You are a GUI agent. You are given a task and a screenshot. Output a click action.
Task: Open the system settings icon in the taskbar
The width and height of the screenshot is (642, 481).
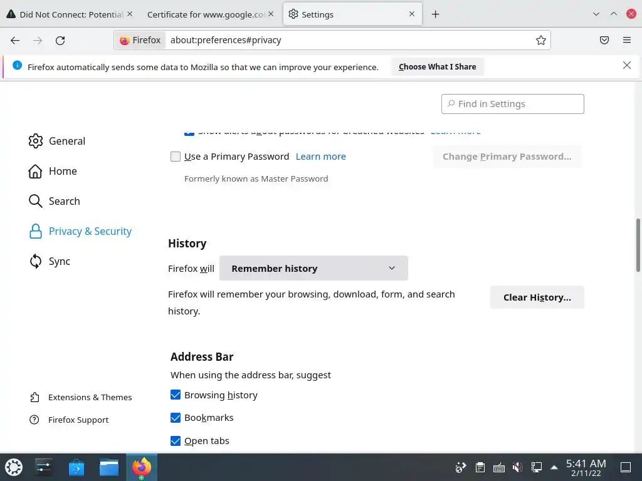pyautogui.click(x=43, y=467)
